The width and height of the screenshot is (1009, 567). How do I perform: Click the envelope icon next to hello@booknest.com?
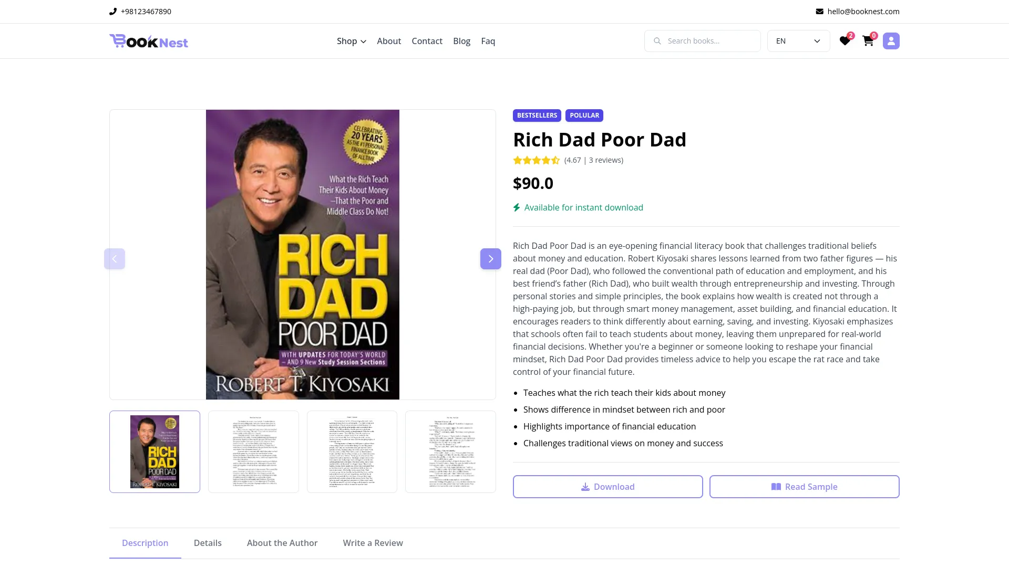coord(820,11)
